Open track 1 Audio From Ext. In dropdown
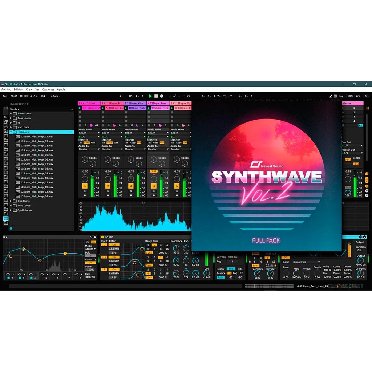This screenshot has height=372, width=372. click(89, 133)
